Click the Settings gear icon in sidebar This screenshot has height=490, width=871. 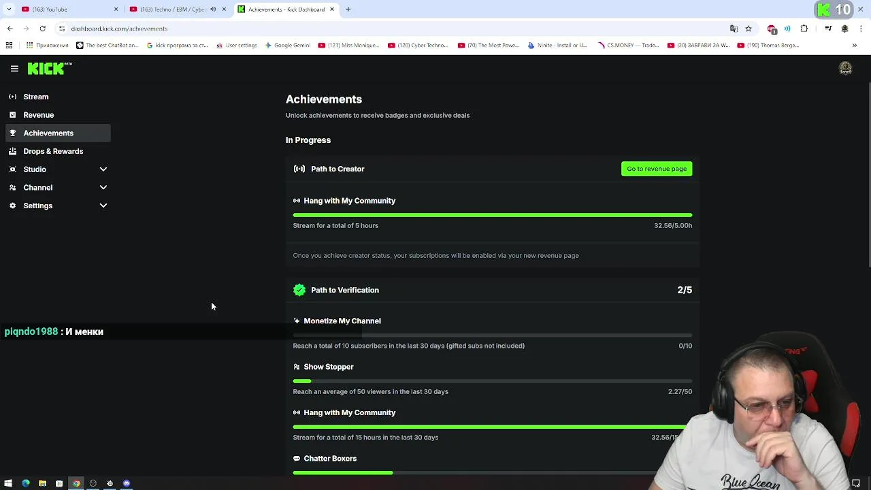pyautogui.click(x=12, y=206)
